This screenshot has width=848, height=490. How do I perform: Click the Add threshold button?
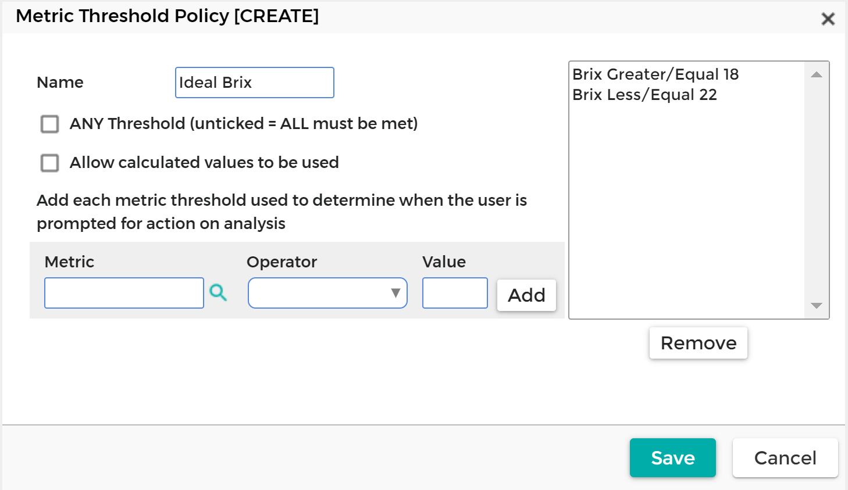[x=526, y=295]
